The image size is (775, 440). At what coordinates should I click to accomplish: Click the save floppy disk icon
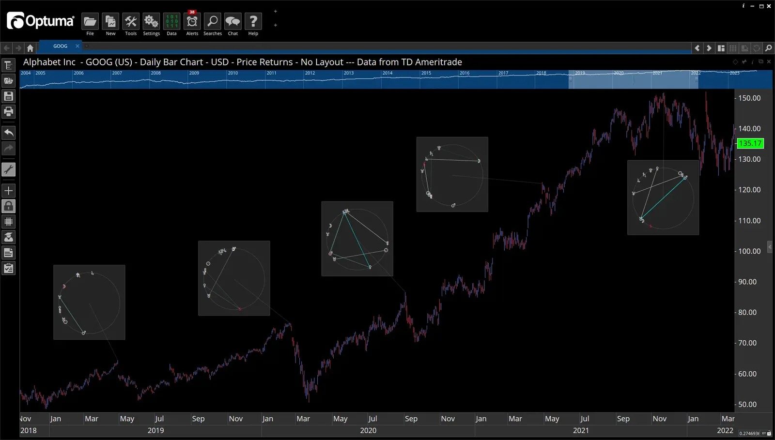pos(8,96)
